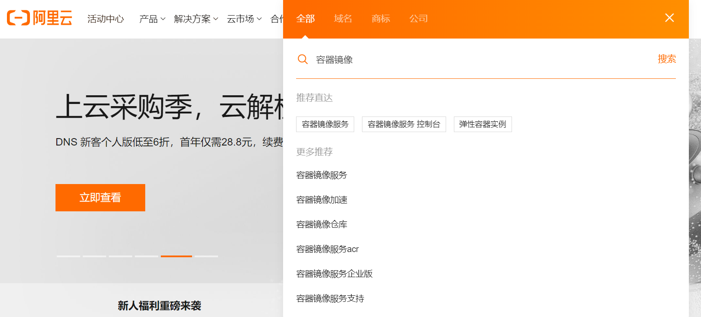Close the search panel with X

(669, 18)
